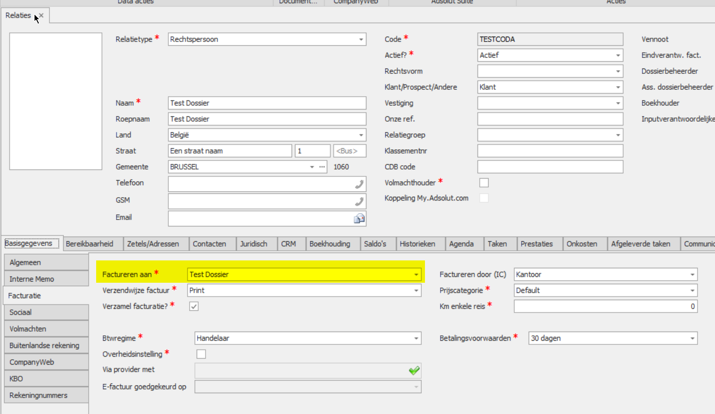
Task: Click the mail icon in Email field
Action: point(360,218)
